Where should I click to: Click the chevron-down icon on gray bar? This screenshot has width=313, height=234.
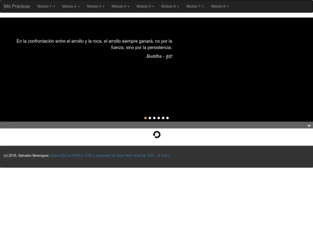[309, 125]
